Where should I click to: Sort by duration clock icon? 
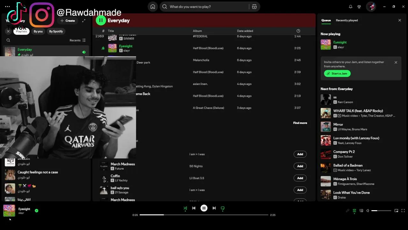[298, 31]
